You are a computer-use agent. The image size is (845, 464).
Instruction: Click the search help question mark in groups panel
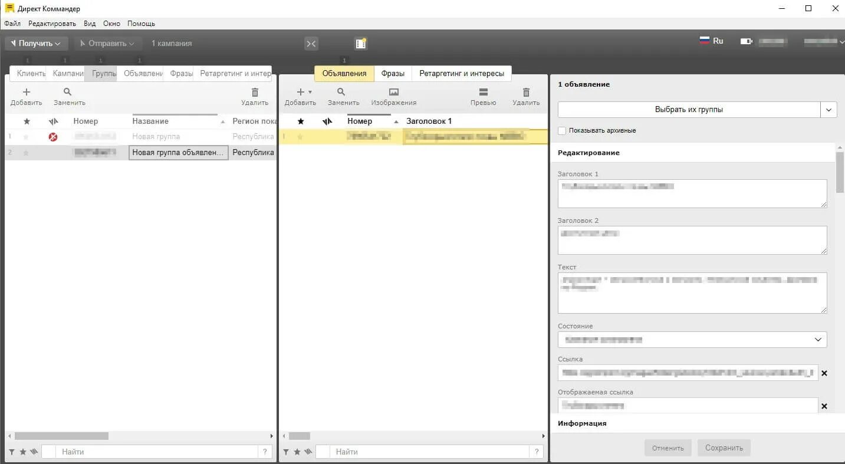[265, 452]
